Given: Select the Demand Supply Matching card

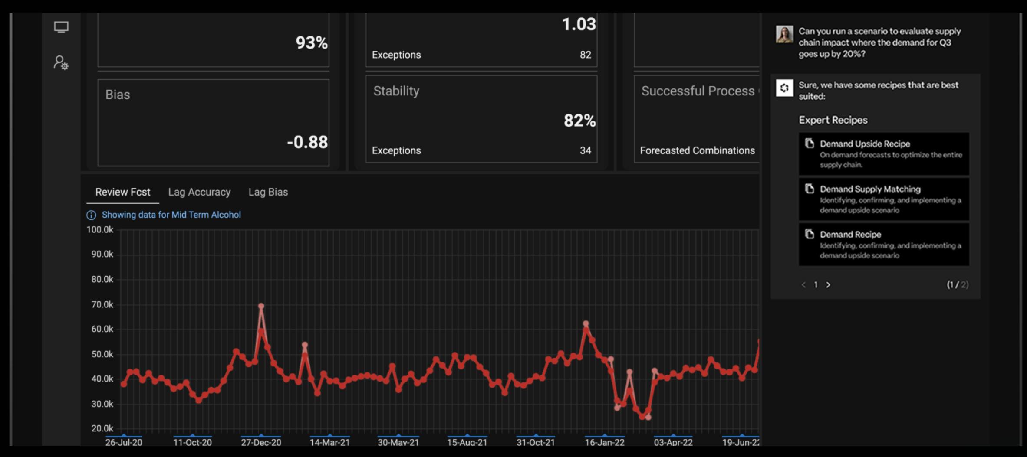Looking at the screenshot, I should [x=884, y=199].
